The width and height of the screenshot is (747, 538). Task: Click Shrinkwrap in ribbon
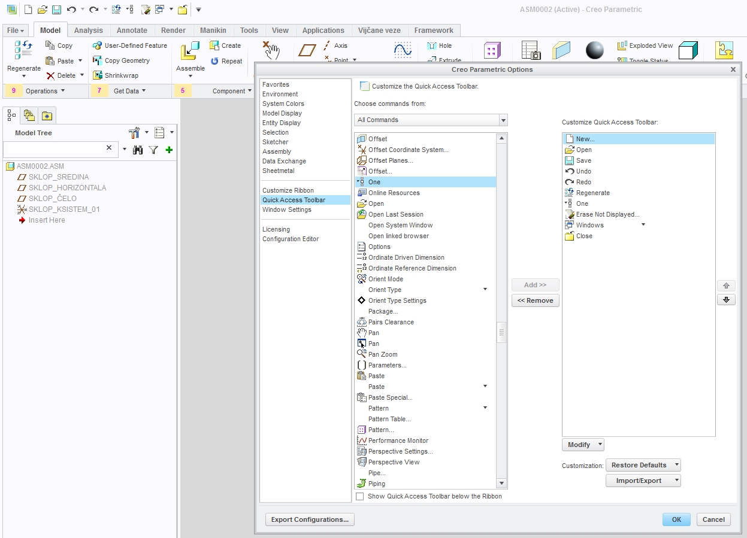click(x=115, y=75)
